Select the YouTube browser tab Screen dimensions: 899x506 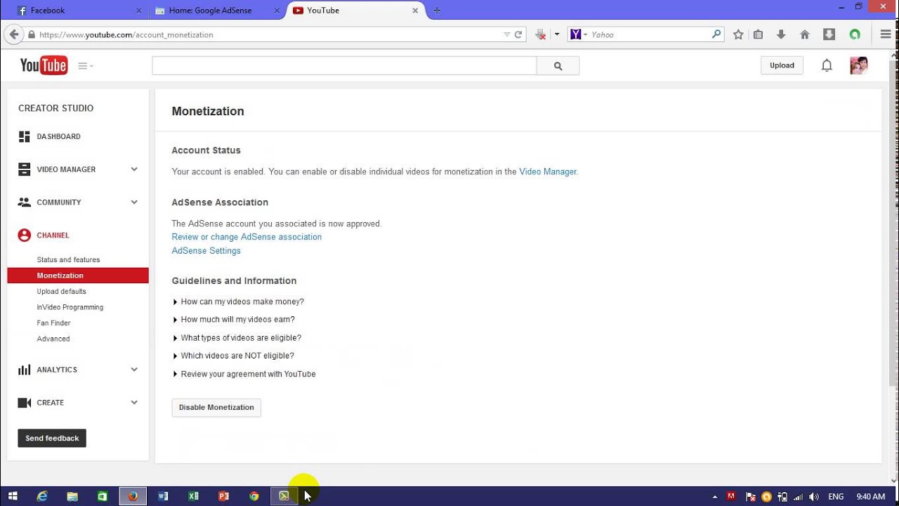(x=355, y=11)
